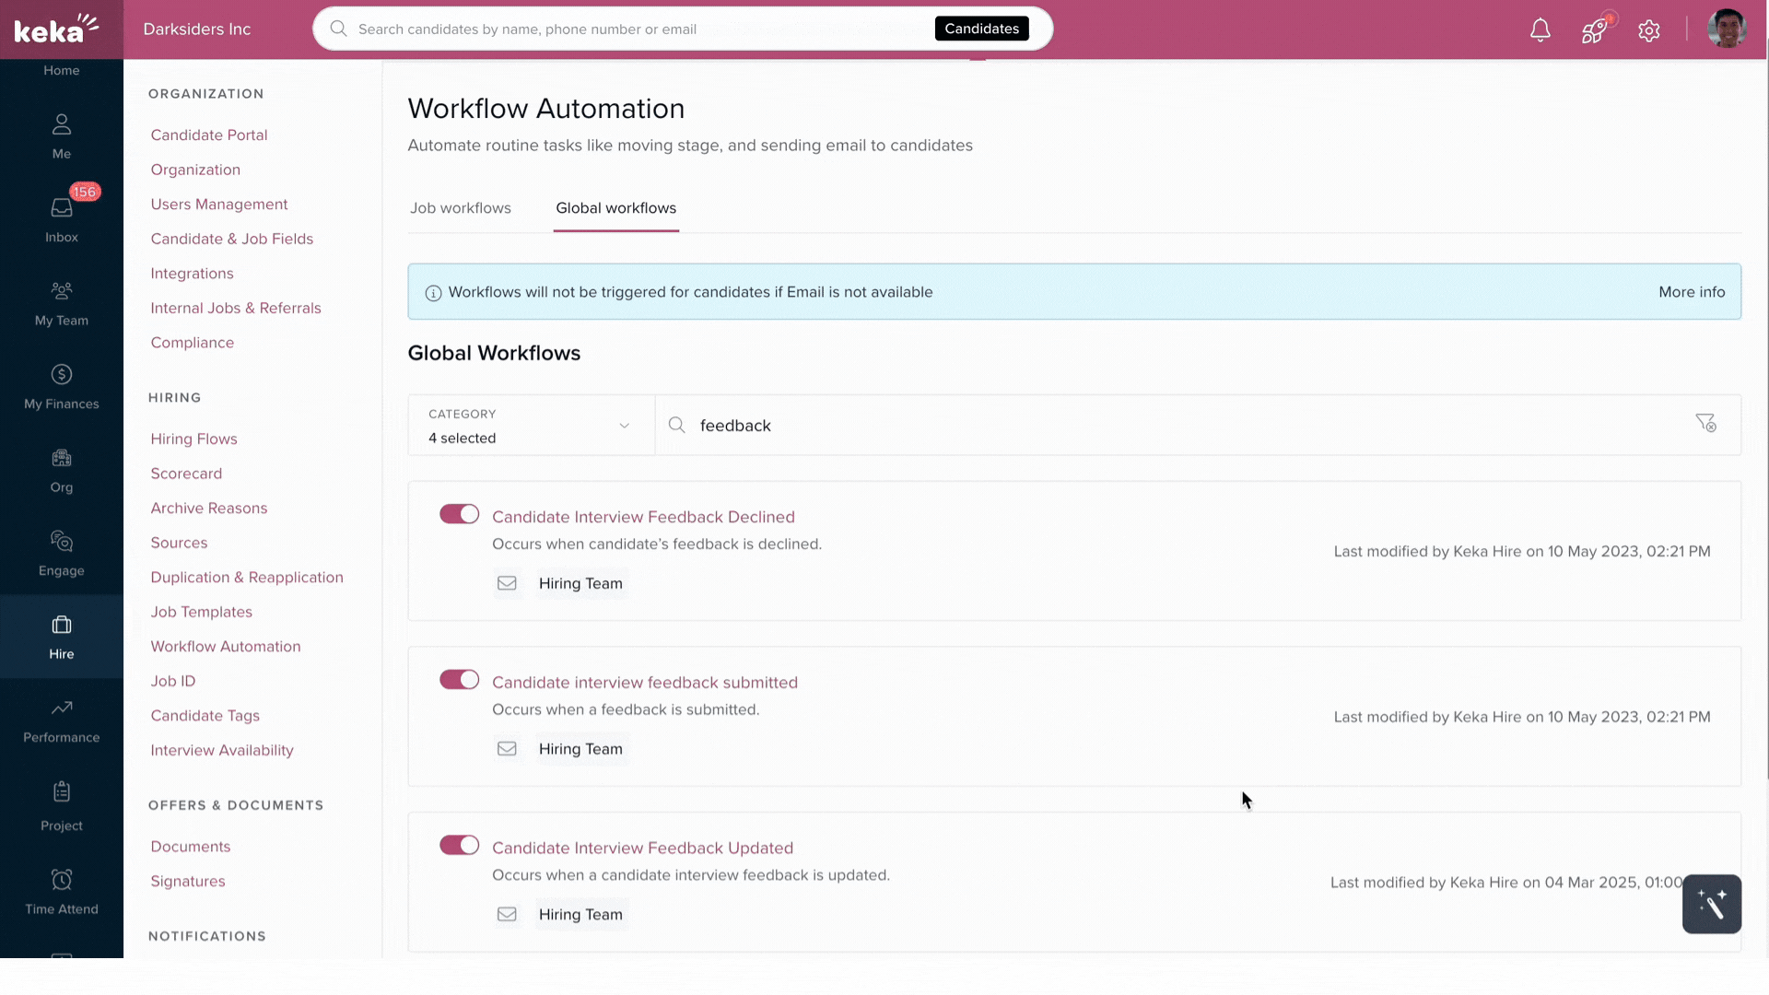Click the clear filters funnel icon
The image size is (1769, 995).
click(1705, 423)
